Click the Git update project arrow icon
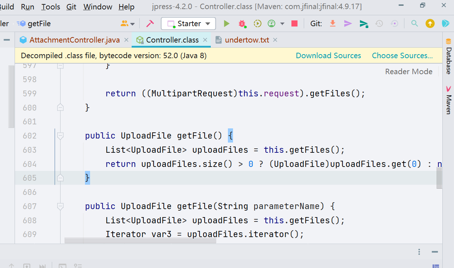The height and width of the screenshot is (268, 454). tap(333, 24)
